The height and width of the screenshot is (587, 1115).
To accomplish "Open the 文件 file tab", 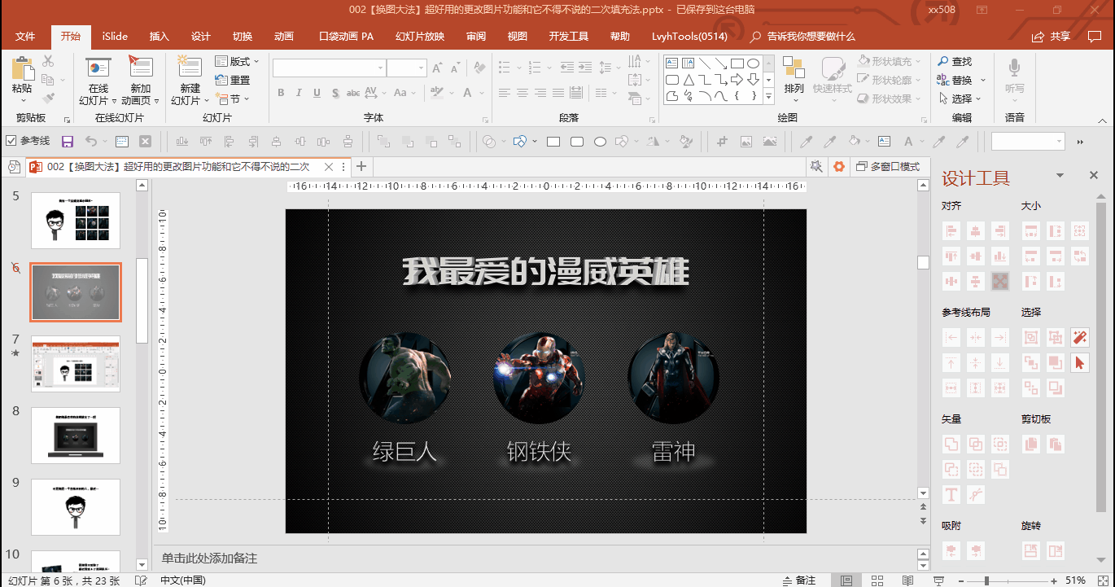I will [25, 37].
